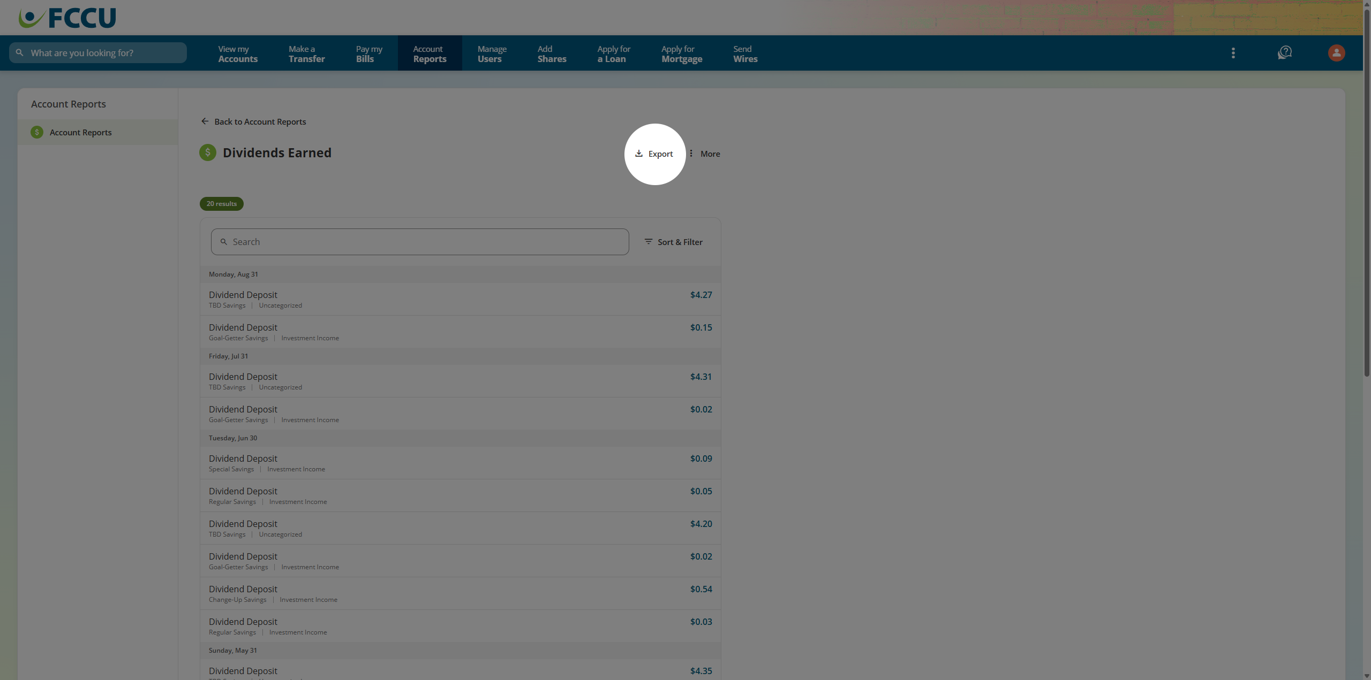Screen dimensions: 1371x680
Task: Open Add Shares menu
Action: click(x=552, y=54)
